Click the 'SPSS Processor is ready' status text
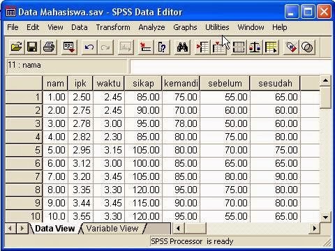This screenshot has height=251, width=335. (192, 241)
